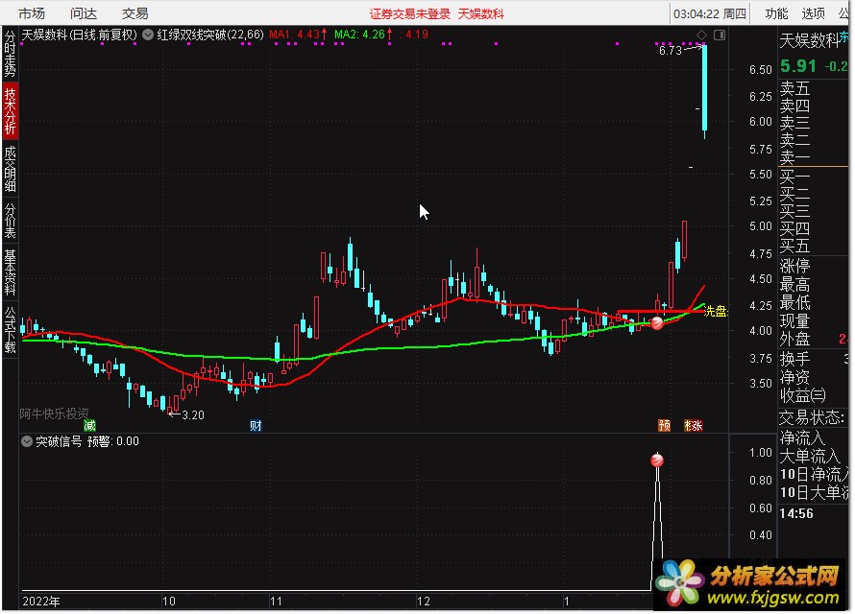Expand the 突破信号 indicator dropdown arrow

[x=27, y=441]
